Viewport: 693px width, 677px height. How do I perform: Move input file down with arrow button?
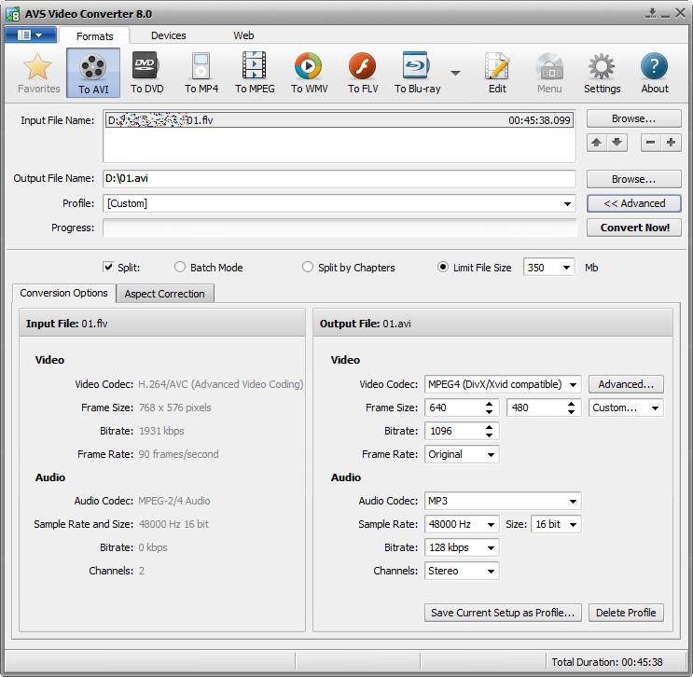[x=617, y=143]
